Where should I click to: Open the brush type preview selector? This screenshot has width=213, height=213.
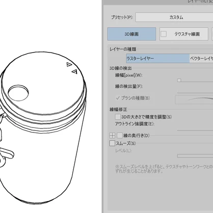pos(194,99)
